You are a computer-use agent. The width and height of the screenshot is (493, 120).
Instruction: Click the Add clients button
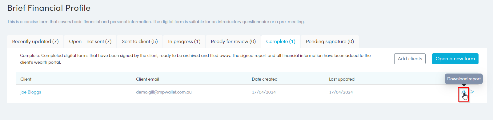point(410,59)
